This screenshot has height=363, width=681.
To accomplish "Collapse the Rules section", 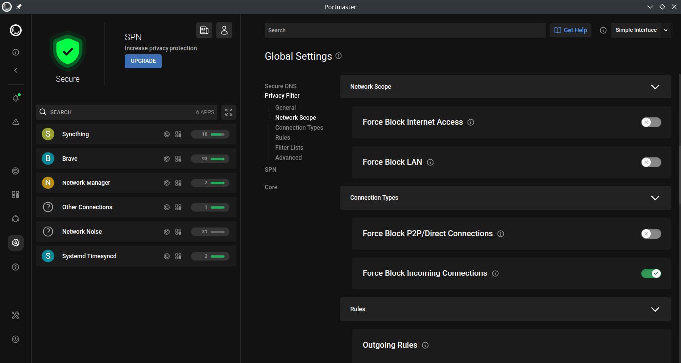I will (655, 309).
